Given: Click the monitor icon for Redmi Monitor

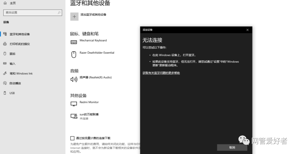Looking at the screenshot, I should [74, 104].
